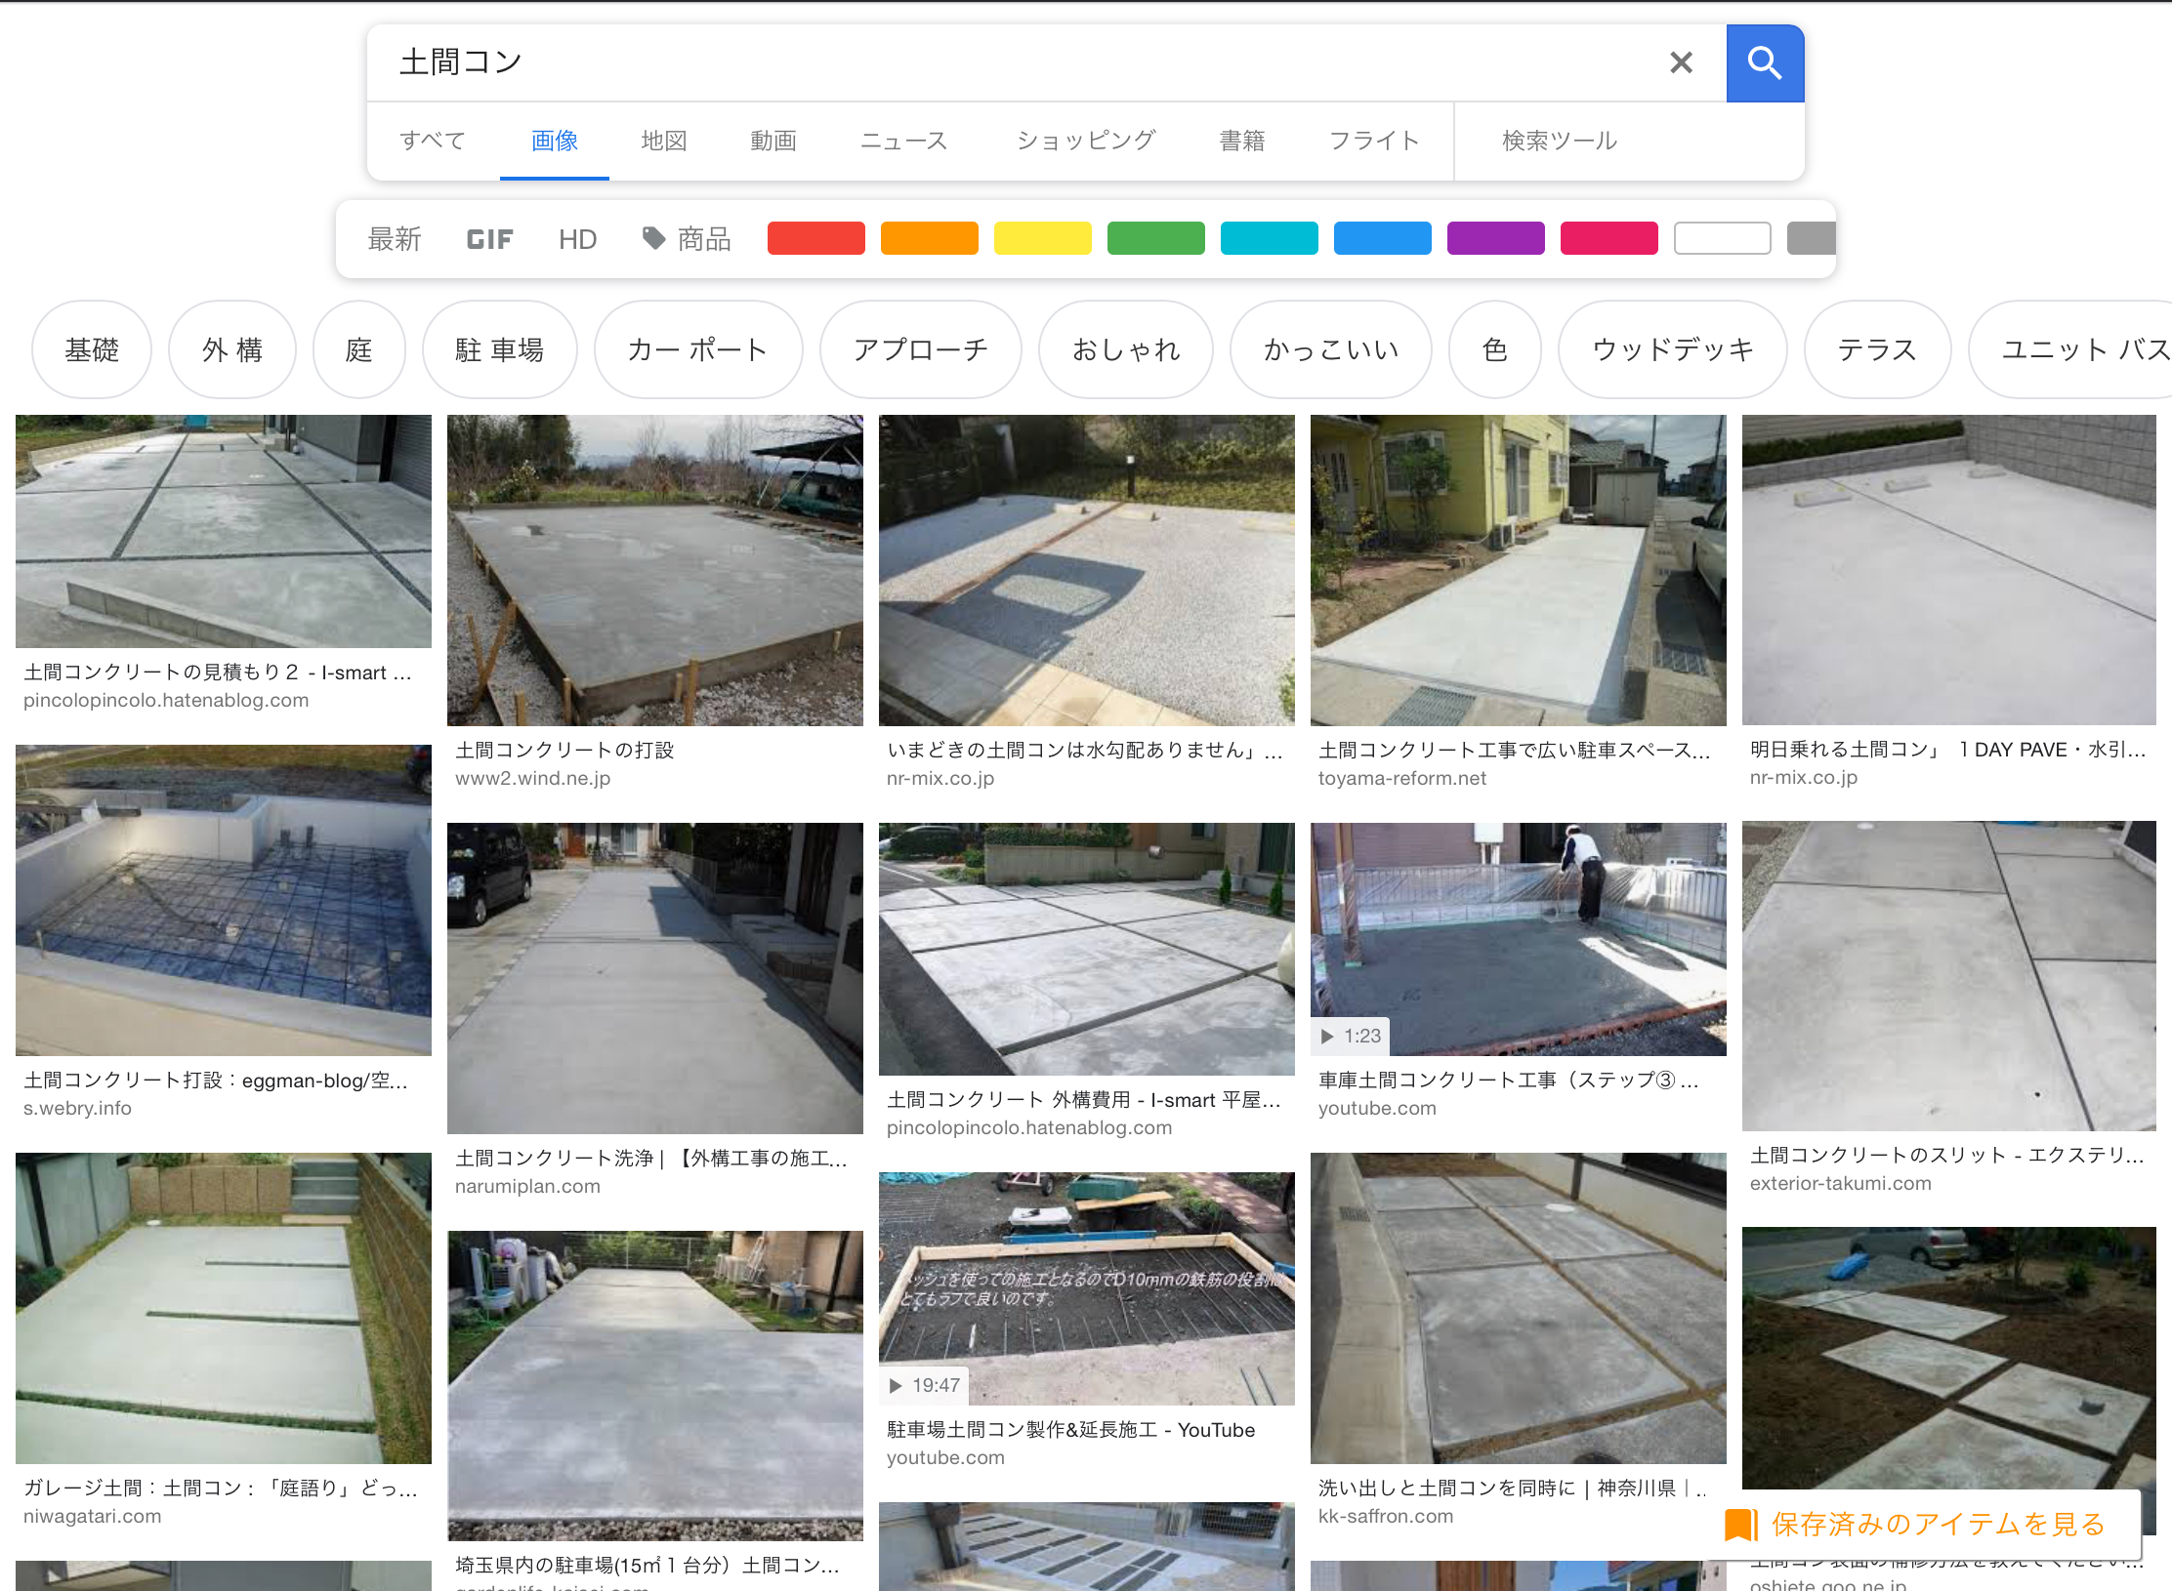Open the フライト tab
The width and height of the screenshot is (2172, 1591).
click(x=1374, y=141)
